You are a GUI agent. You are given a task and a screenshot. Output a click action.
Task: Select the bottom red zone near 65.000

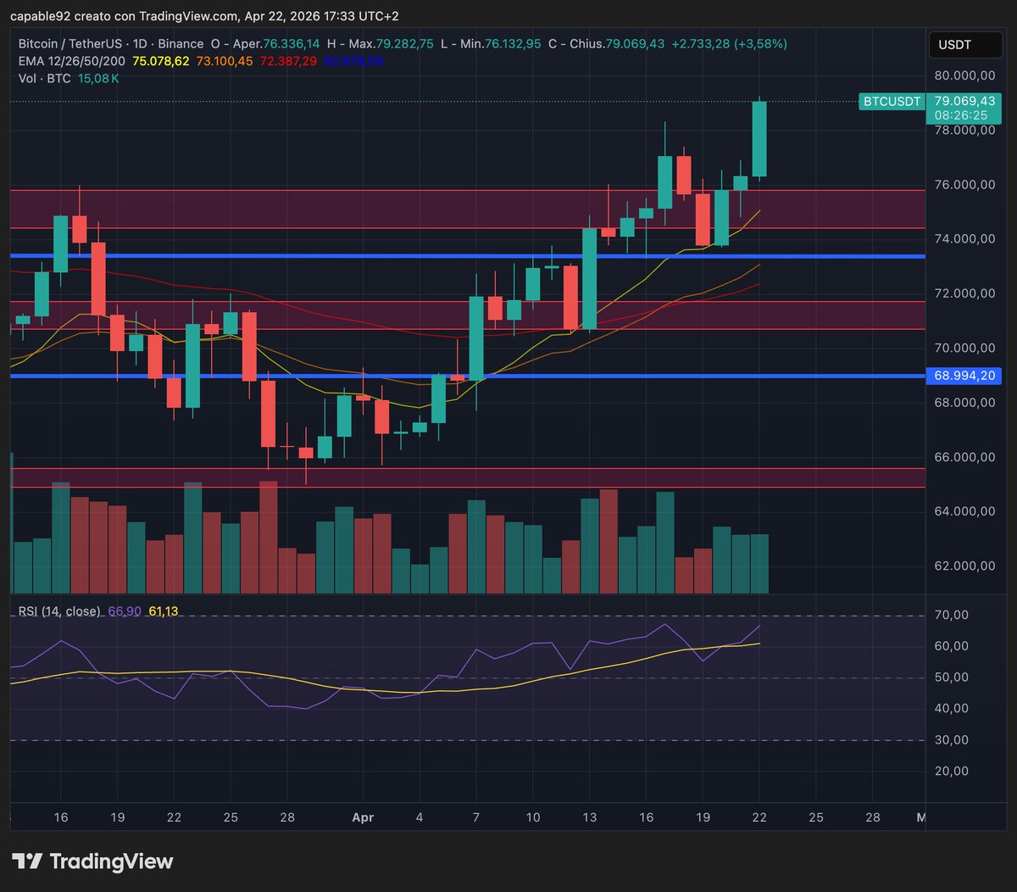click(x=467, y=477)
